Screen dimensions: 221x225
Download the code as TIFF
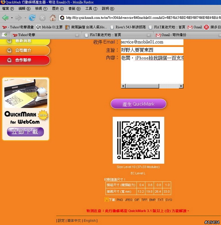[144, 200]
